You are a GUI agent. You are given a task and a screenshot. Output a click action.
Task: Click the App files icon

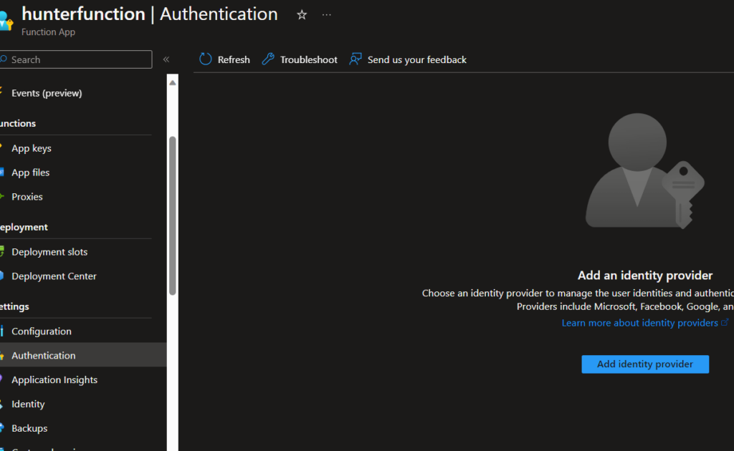(2, 173)
